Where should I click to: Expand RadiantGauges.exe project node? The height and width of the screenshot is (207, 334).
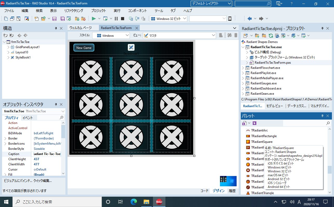243,83
